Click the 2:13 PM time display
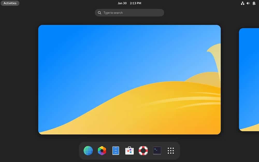Image resolution: width=259 pixels, height=162 pixels. point(135,3)
